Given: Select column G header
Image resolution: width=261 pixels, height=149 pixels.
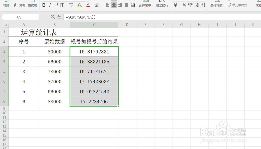Looking at the screenshot, I should [181, 25].
